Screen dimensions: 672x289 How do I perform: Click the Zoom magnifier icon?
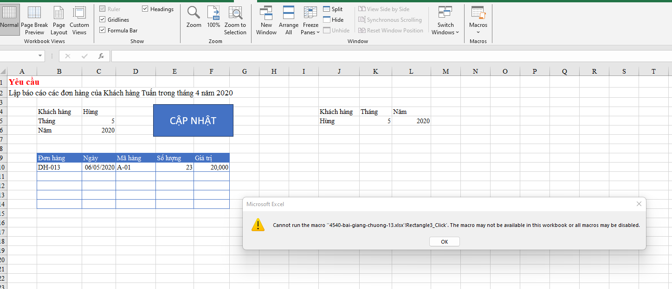[x=194, y=18]
